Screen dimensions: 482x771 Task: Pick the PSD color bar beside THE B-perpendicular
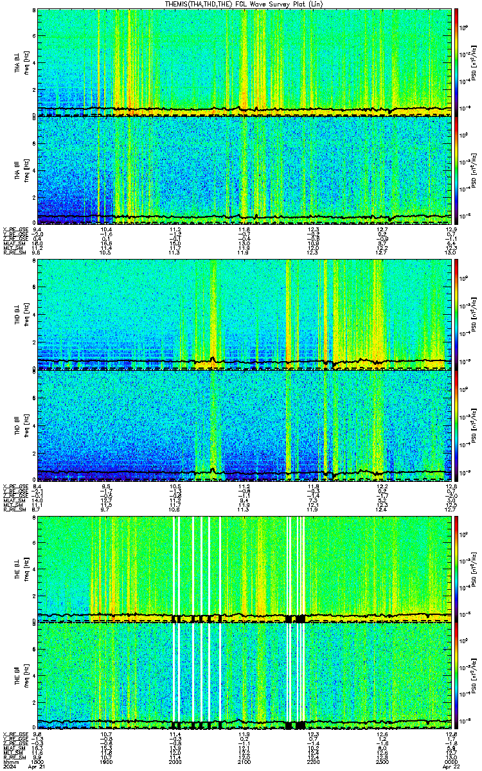pyautogui.click(x=456, y=568)
